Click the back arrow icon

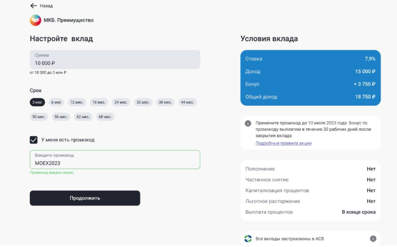click(33, 6)
